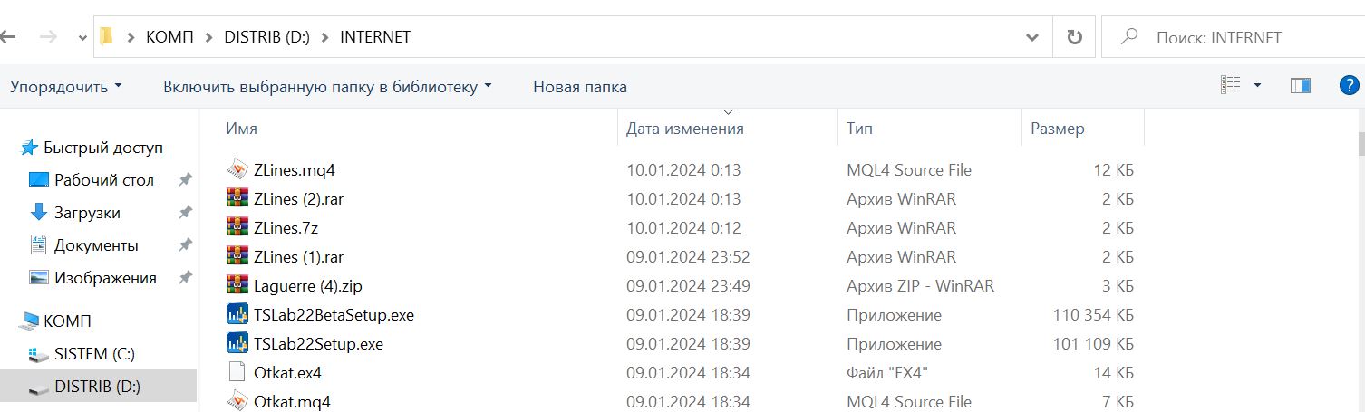Open Загрузки in Quick access
This screenshot has height=412, width=1365.
(x=87, y=213)
